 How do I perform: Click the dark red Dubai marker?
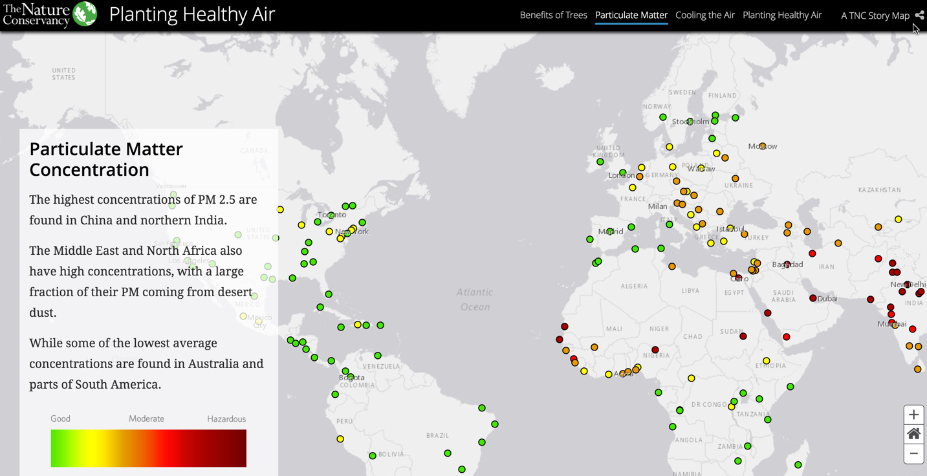813,298
